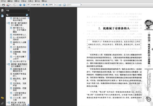Select bookmark 握住商机，富贵一生
The height and width of the screenshot is (106, 153).
pos(20,80)
